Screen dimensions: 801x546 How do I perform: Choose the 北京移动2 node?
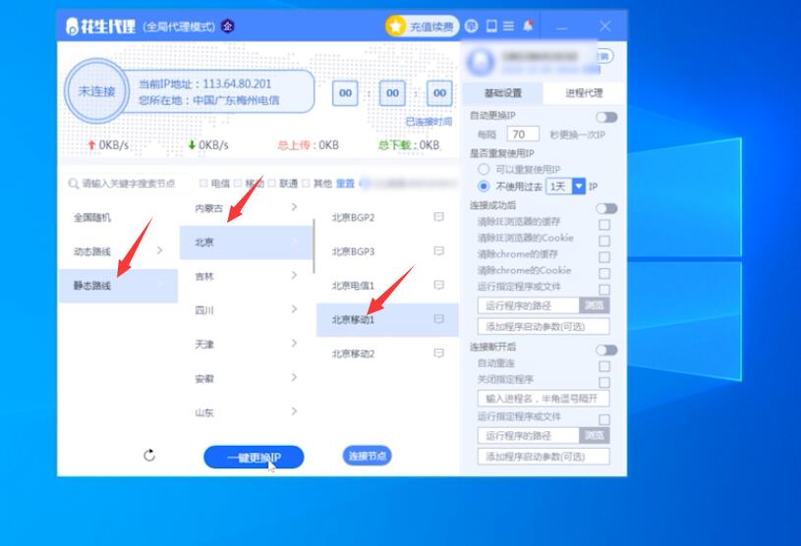pos(387,354)
